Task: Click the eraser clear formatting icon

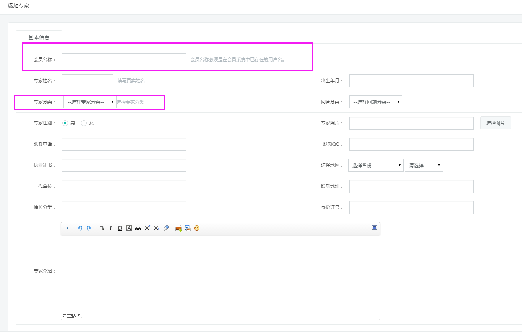Action: (x=165, y=228)
